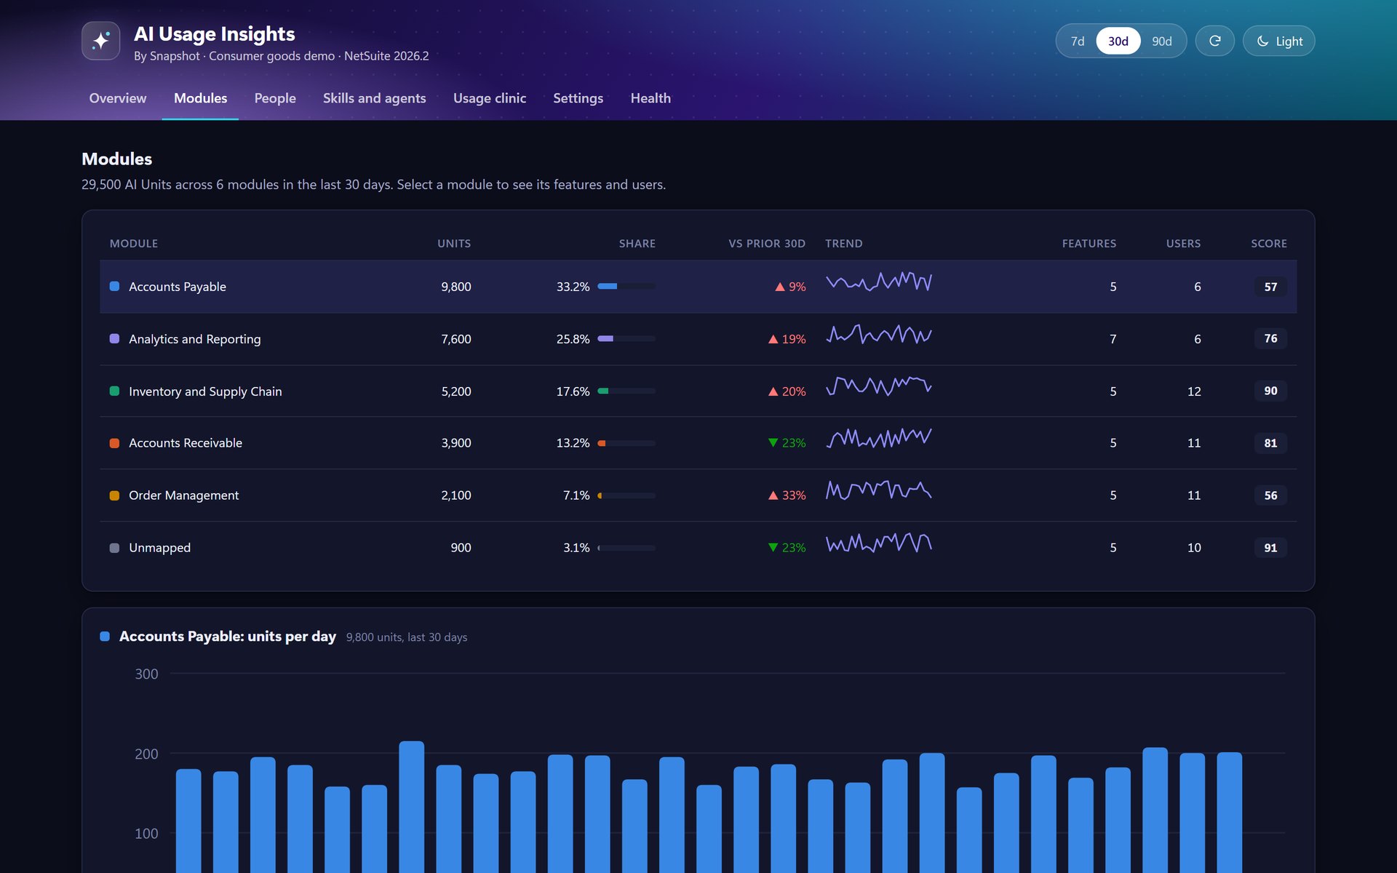Click the Analytics and Reporting share bar
This screenshot has height=873, width=1397.
[x=626, y=339]
